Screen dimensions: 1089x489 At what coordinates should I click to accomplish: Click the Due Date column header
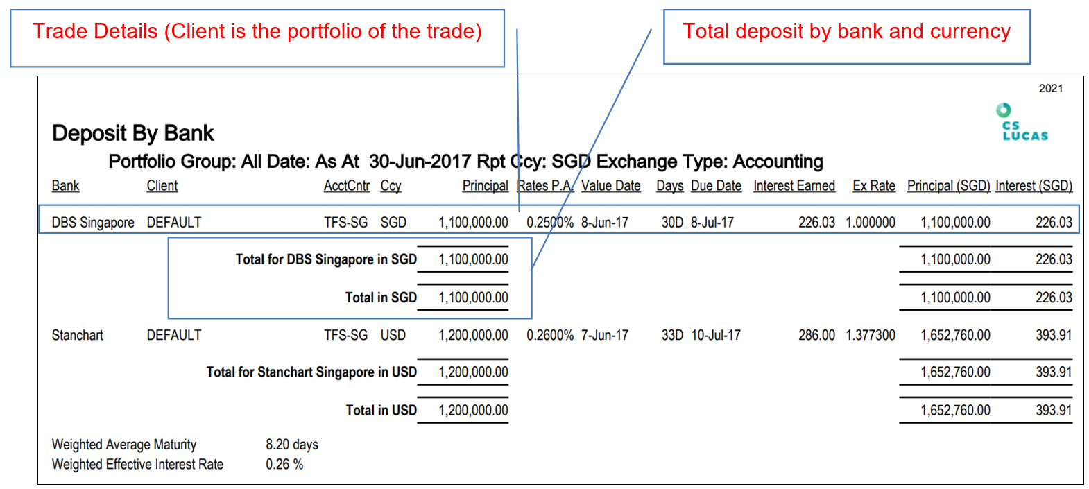pyautogui.click(x=716, y=186)
